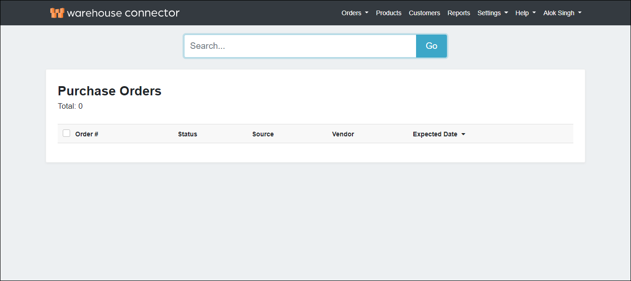Sort orders by the Vendor column
631x281 pixels.
(343, 134)
